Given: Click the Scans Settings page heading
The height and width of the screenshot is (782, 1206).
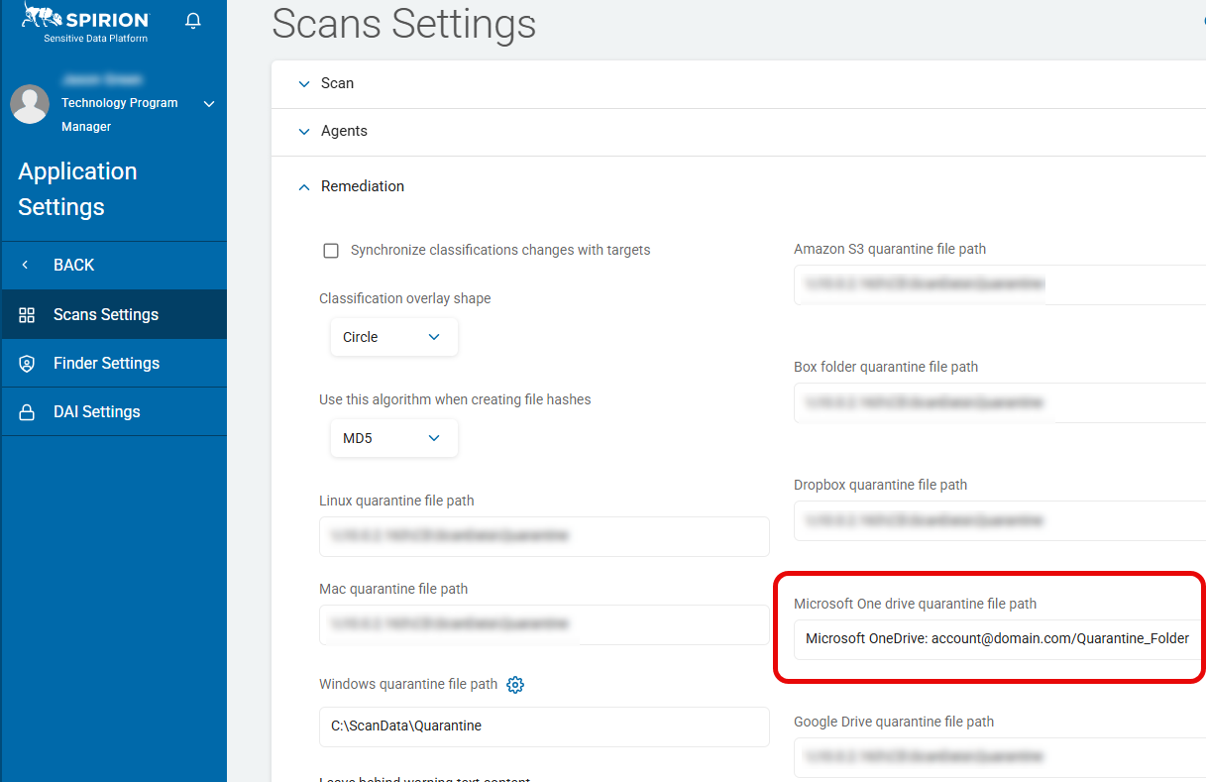Looking at the screenshot, I should tap(403, 24).
